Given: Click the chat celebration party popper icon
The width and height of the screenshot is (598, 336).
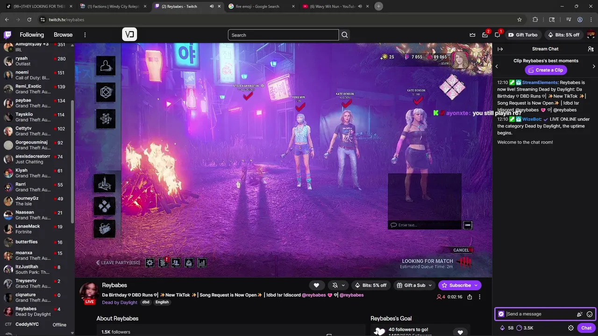Looking at the screenshot, I should (x=579, y=314).
